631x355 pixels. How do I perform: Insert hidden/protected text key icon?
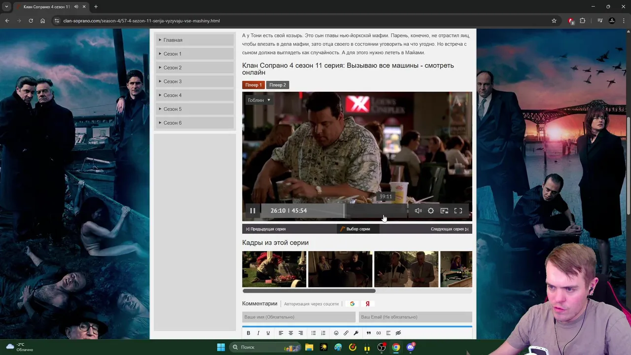click(356, 333)
